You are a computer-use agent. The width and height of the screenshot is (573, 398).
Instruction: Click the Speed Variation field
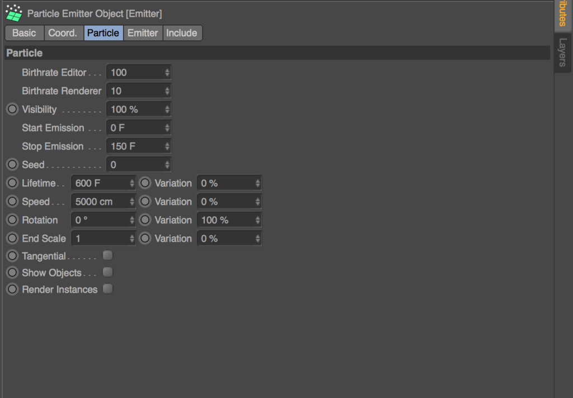[x=229, y=202]
